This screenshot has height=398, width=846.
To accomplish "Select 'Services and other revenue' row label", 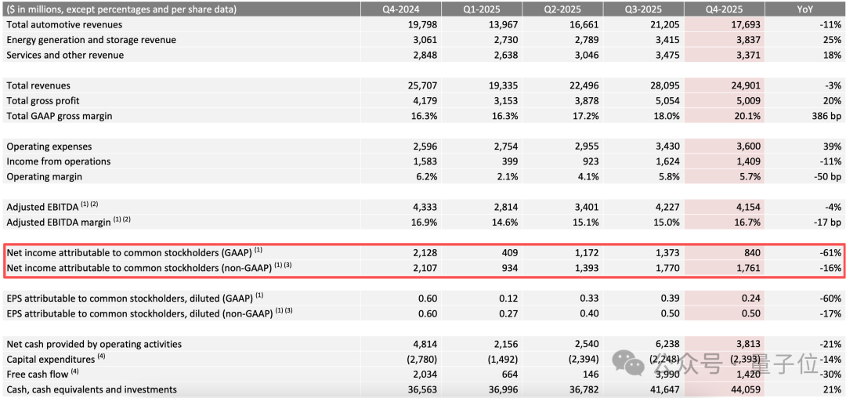I will coord(65,55).
